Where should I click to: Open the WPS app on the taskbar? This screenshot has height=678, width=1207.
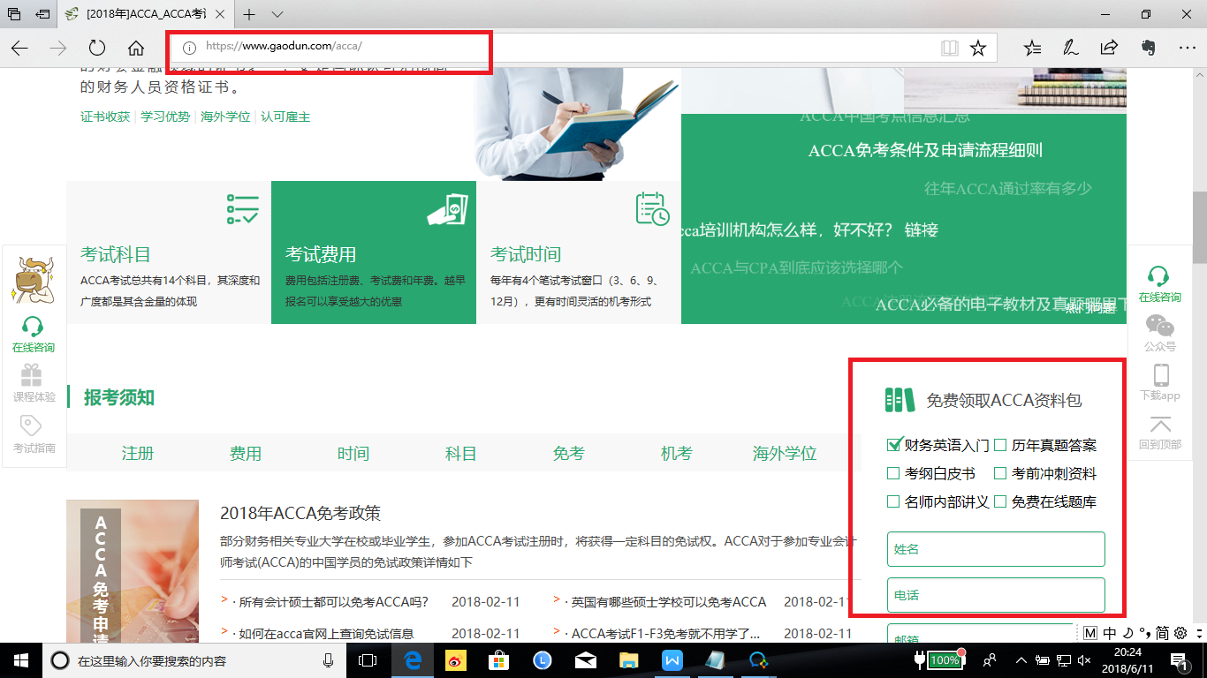point(672,660)
